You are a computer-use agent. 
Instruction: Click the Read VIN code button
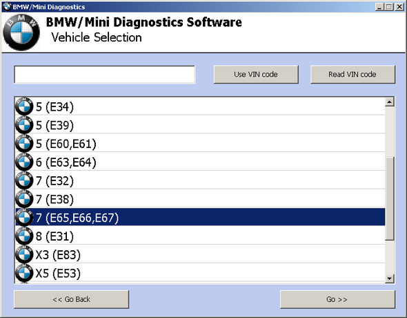(x=353, y=75)
